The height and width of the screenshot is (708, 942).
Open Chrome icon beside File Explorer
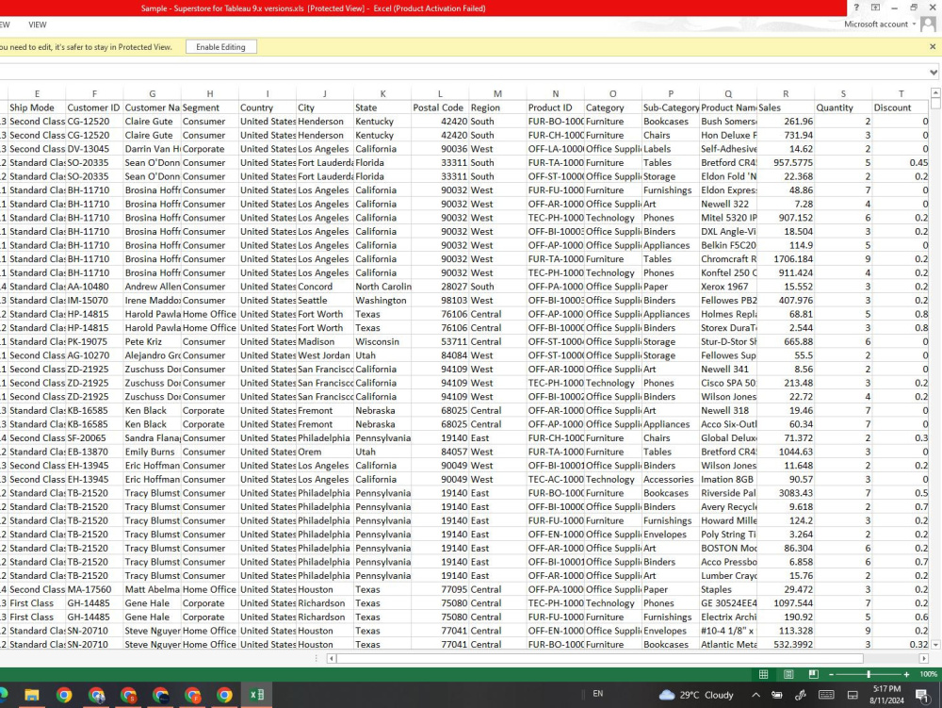(x=64, y=696)
